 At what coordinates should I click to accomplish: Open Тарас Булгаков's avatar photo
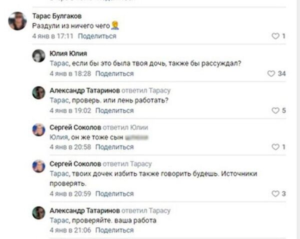click(x=17, y=21)
